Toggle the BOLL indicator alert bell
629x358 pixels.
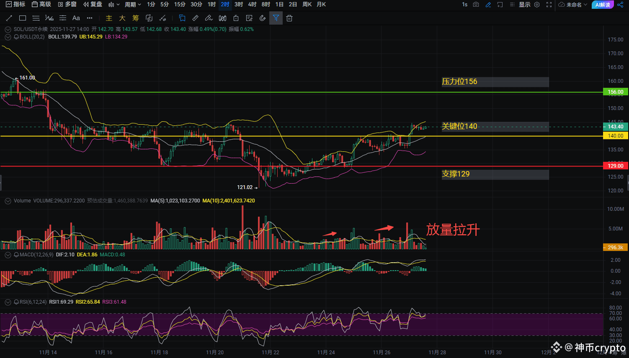point(16,37)
